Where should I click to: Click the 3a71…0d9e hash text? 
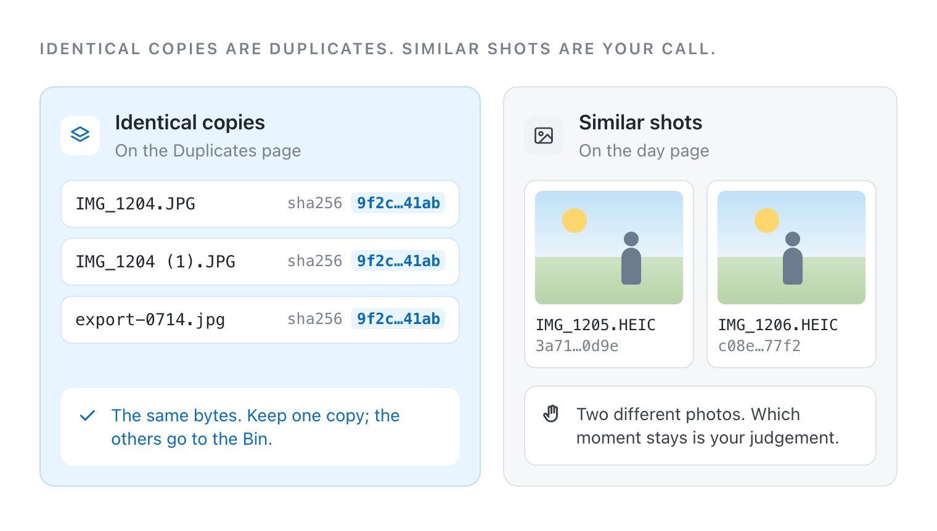coord(577,346)
